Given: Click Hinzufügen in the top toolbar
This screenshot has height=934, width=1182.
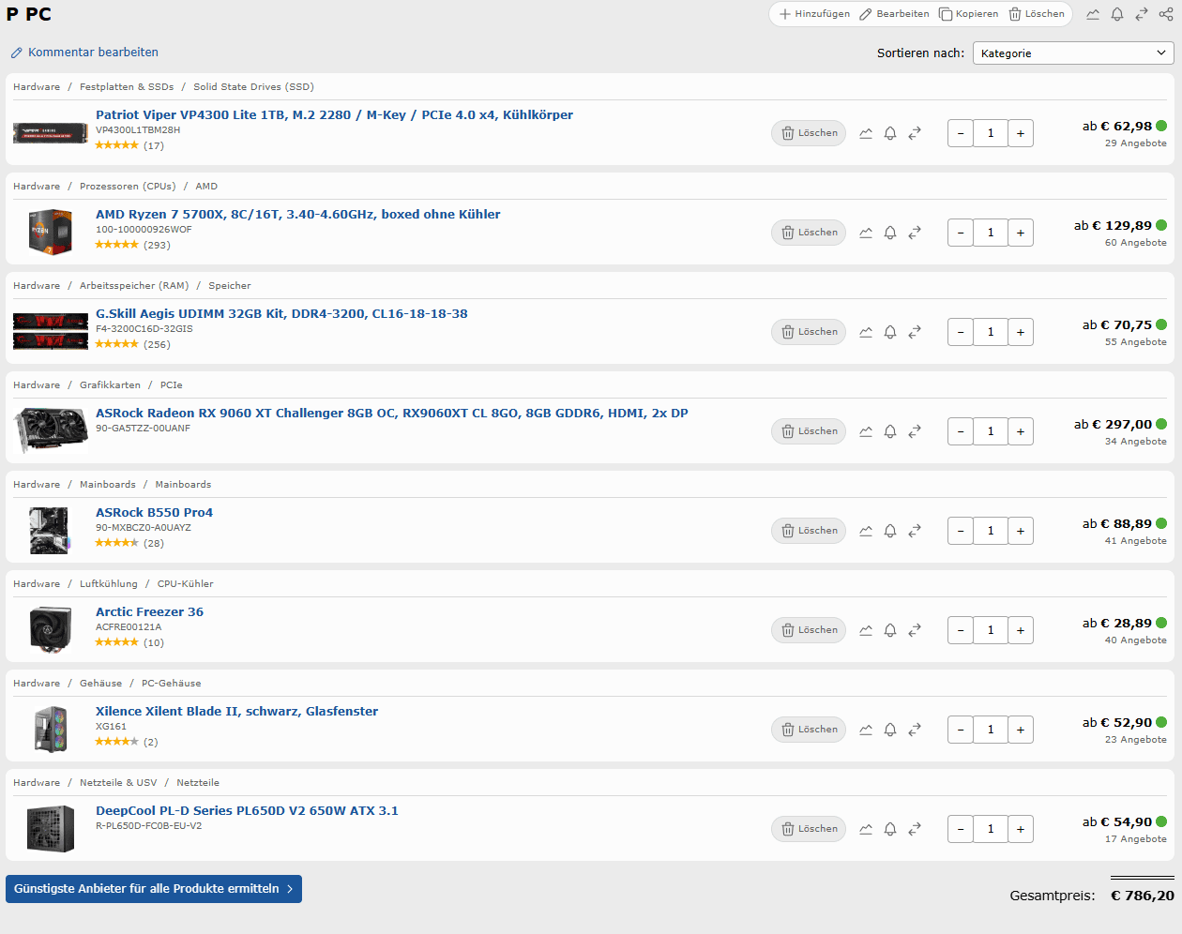Looking at the screenshot, I should [x=814, y=14].
